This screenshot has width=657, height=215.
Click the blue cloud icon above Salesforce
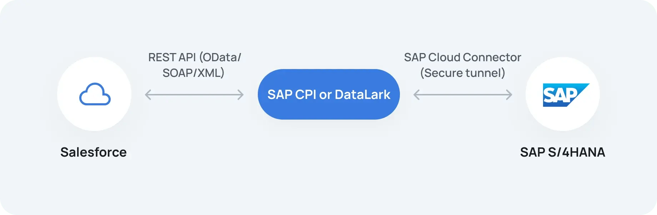click(95, 94)
